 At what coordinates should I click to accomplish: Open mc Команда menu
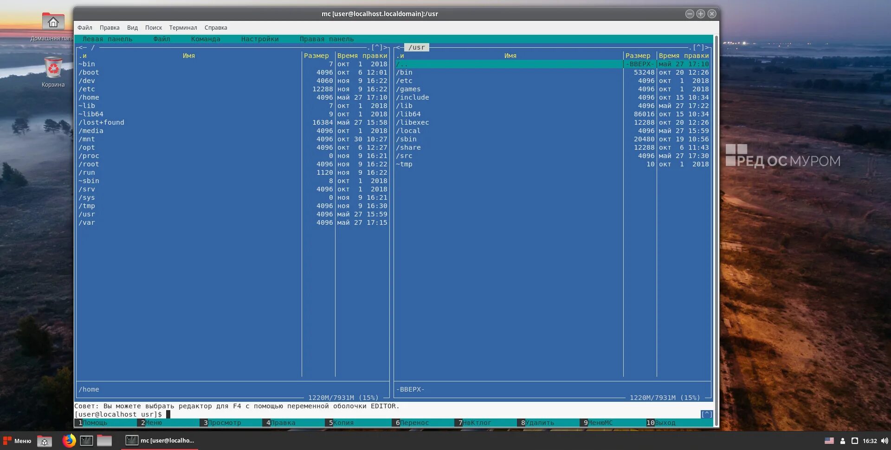[206, 39]
